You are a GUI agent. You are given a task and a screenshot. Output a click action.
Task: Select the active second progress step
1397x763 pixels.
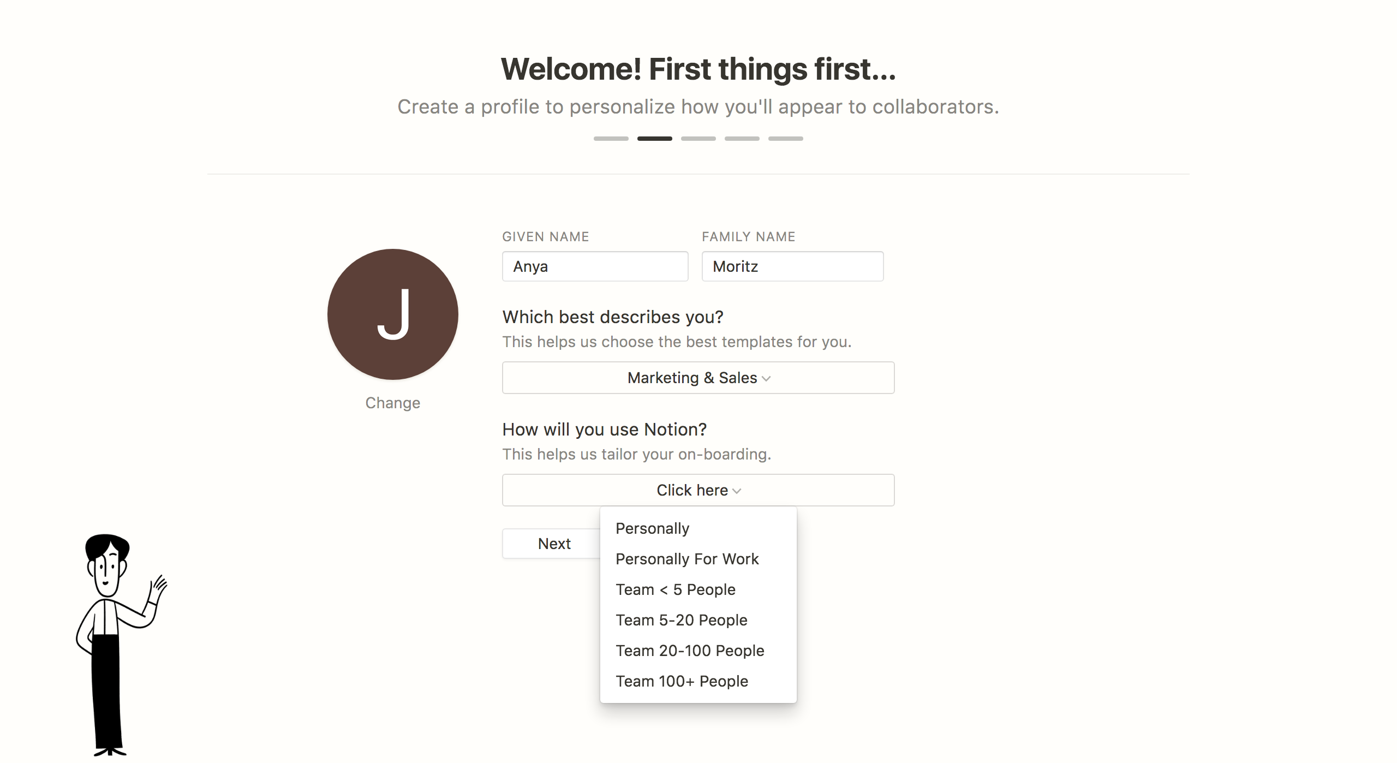[655, 139]
